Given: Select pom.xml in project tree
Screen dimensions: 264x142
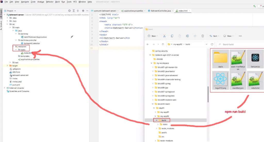Looking at the screenshot, I should tap(15, 85).
